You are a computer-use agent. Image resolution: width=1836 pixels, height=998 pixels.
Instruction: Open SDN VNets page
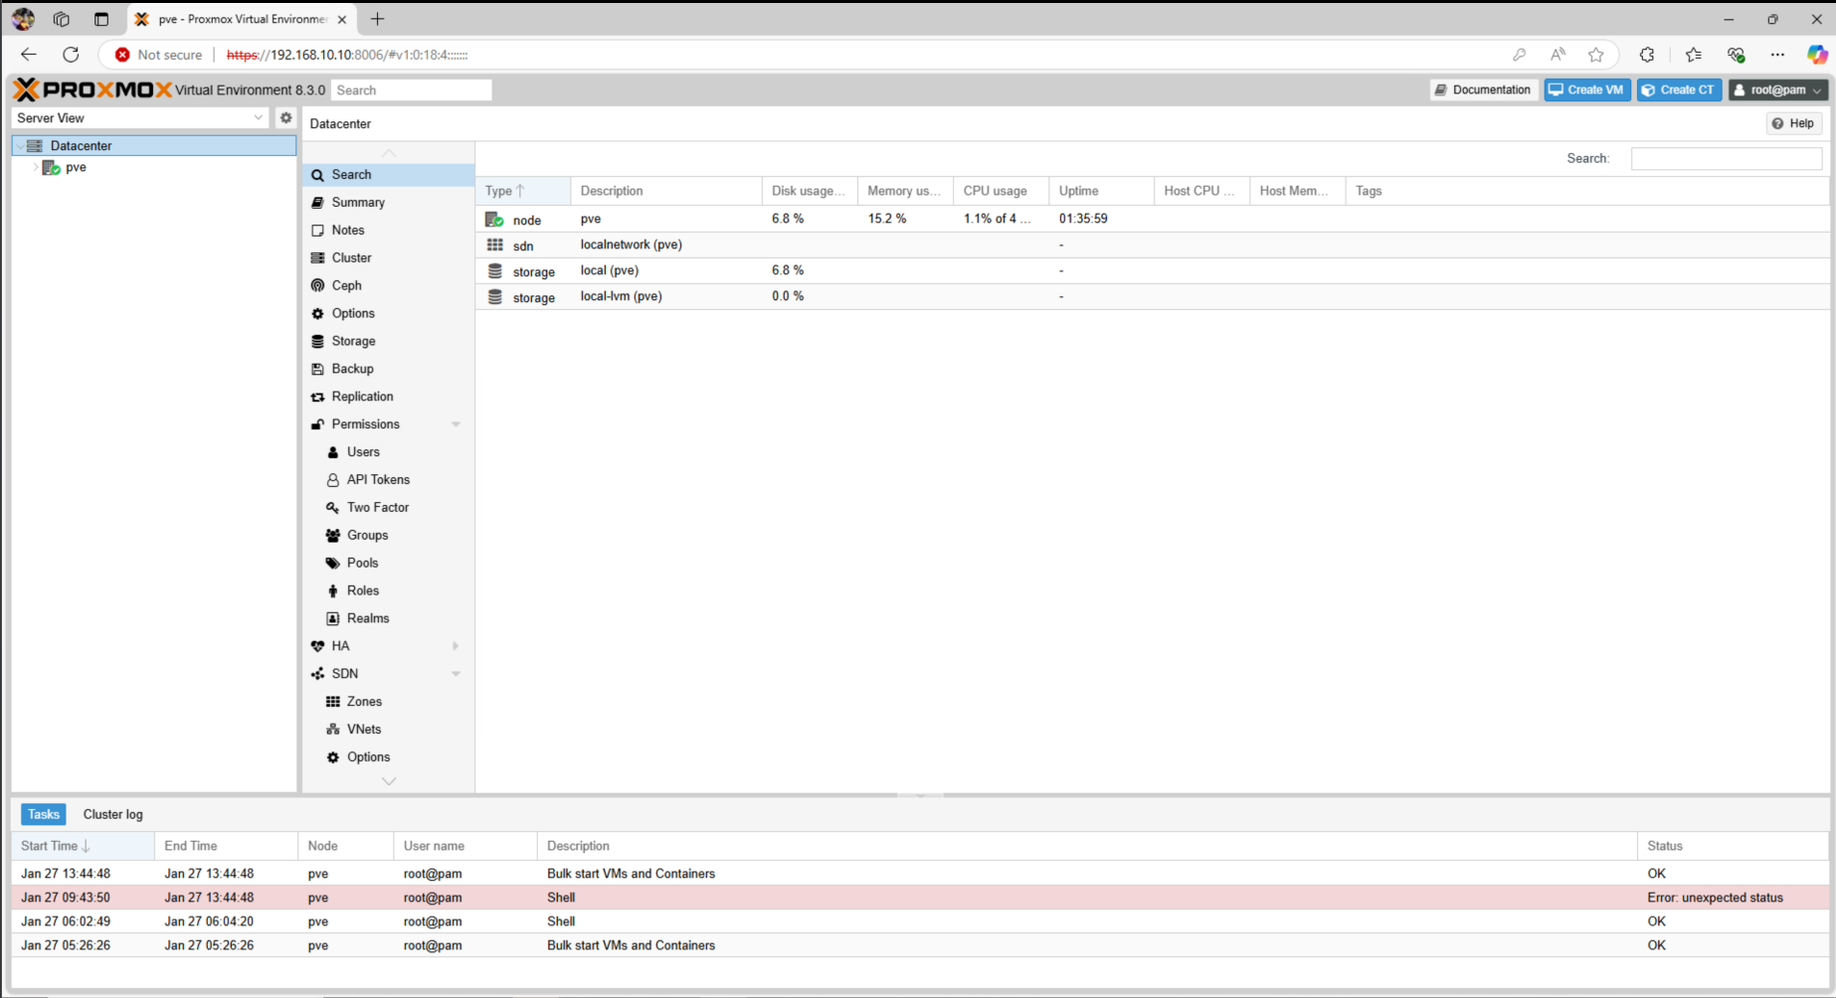(x=388, y=730)
